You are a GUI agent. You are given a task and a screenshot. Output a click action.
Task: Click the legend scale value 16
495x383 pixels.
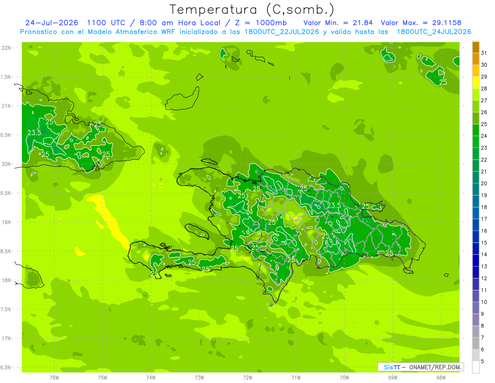tap(484, 231)
